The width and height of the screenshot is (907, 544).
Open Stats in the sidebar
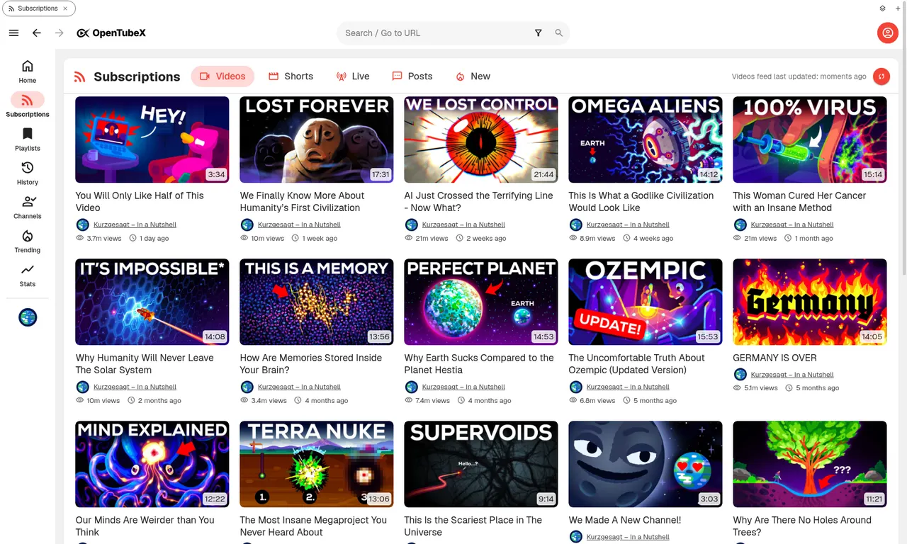28,276
